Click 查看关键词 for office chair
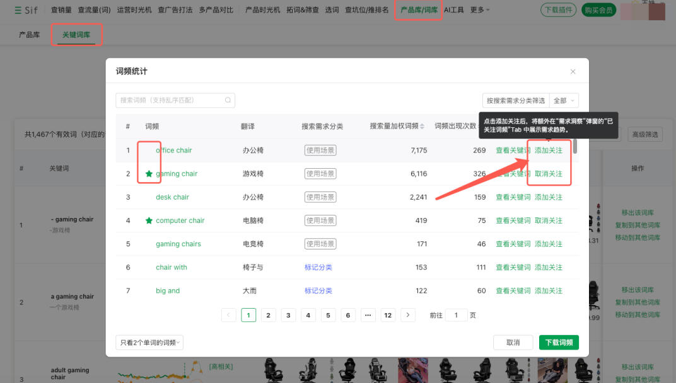The width and height of the screenshot is (676, 383). (x=513, y=151)
